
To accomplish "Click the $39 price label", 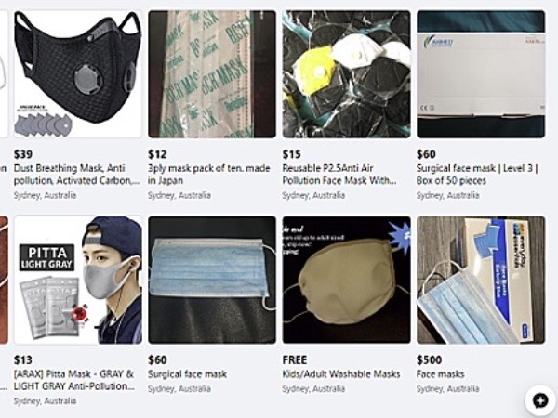I will (x=22, y=154).
